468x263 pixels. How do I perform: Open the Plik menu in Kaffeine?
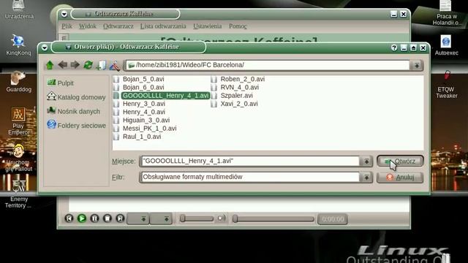[x=67, y=26]
